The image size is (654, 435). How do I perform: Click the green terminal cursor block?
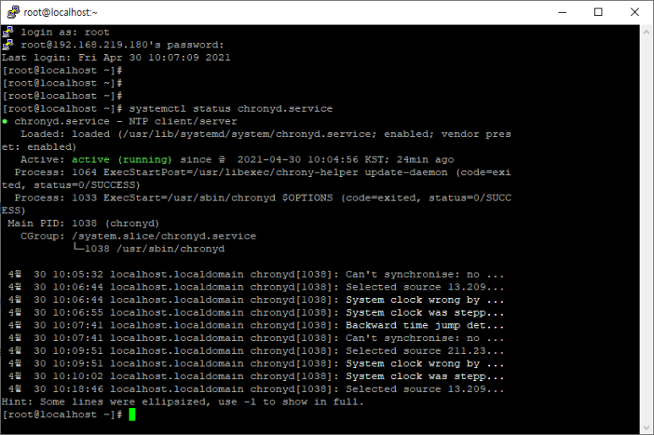click(132, 414)
